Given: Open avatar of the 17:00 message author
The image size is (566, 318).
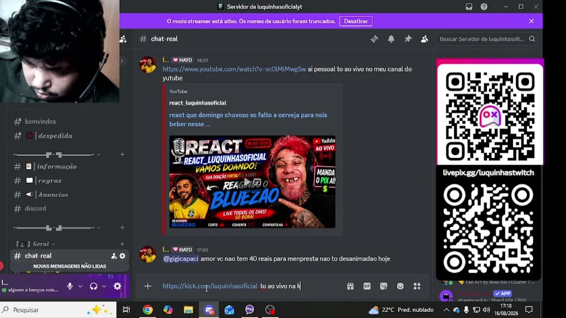Looking at the screenshot, I should pos(148,254).
